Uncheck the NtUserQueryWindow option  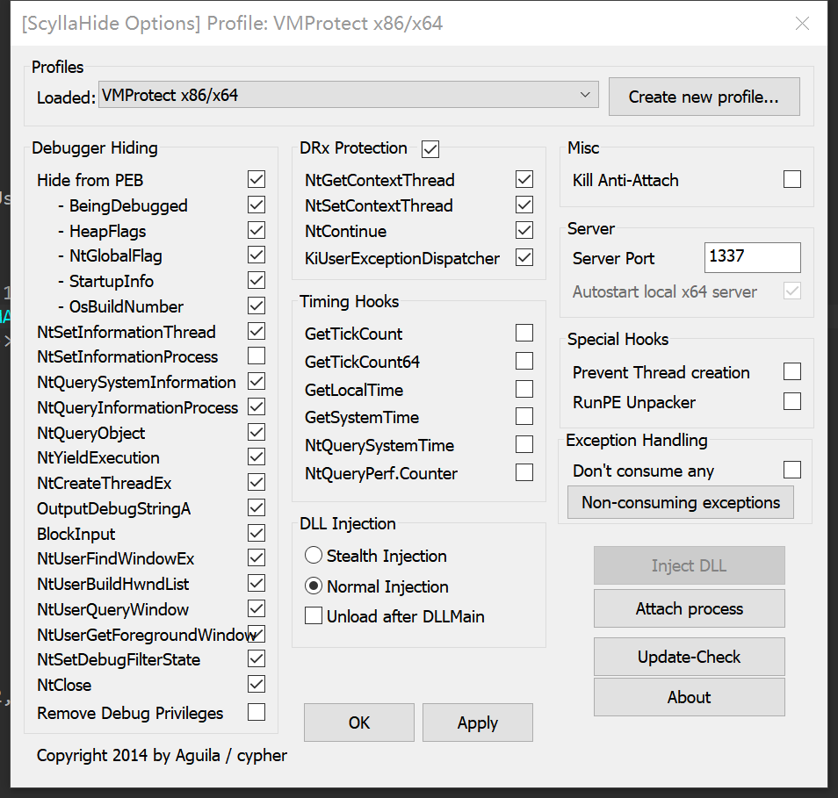pos(256,608)
